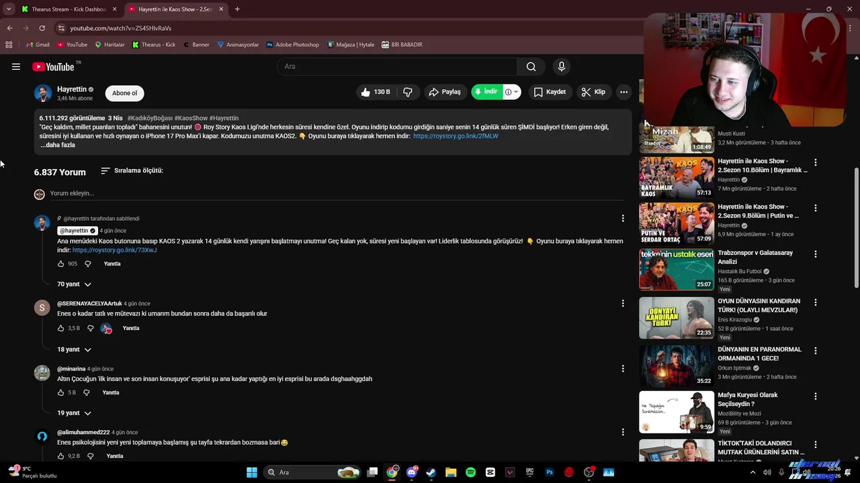Expand 70 yanıt replies
860x483 pixels.
click(x=74, y=284)
